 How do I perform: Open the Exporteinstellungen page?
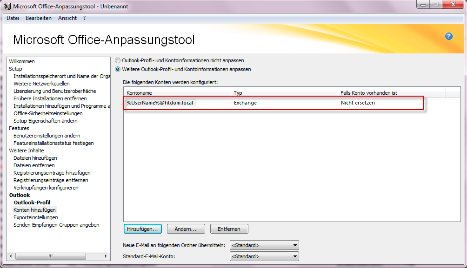click(x=36, y=217)
